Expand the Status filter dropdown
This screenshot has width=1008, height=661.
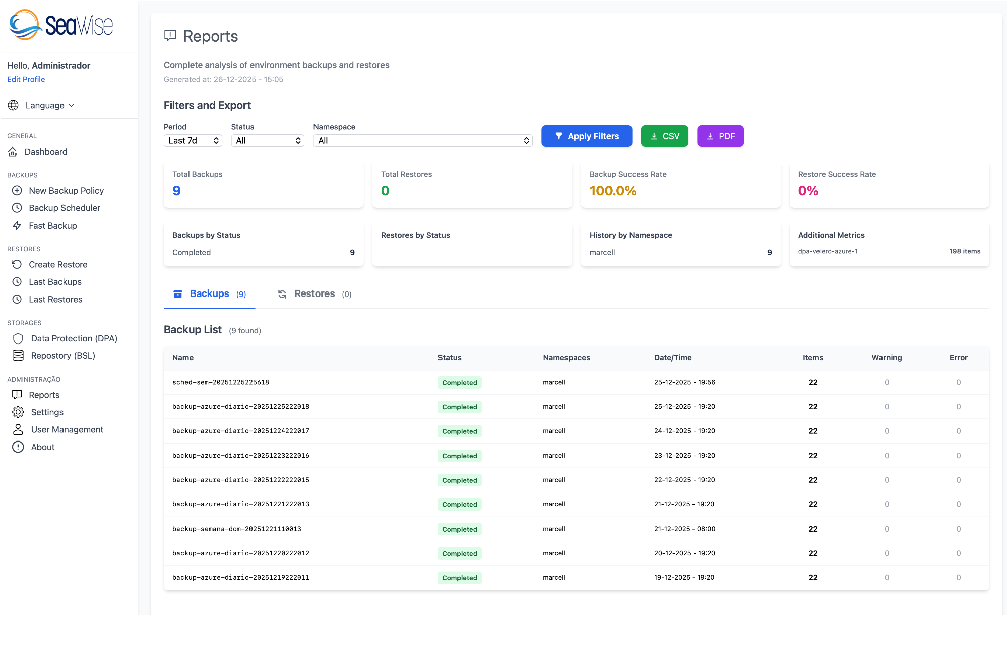[267, 140]
